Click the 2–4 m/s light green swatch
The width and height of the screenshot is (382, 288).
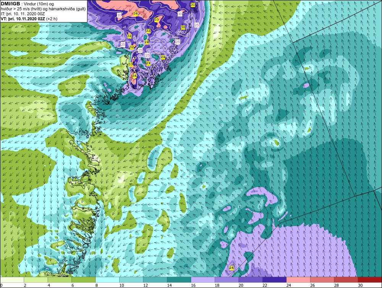tap(36, 280)
